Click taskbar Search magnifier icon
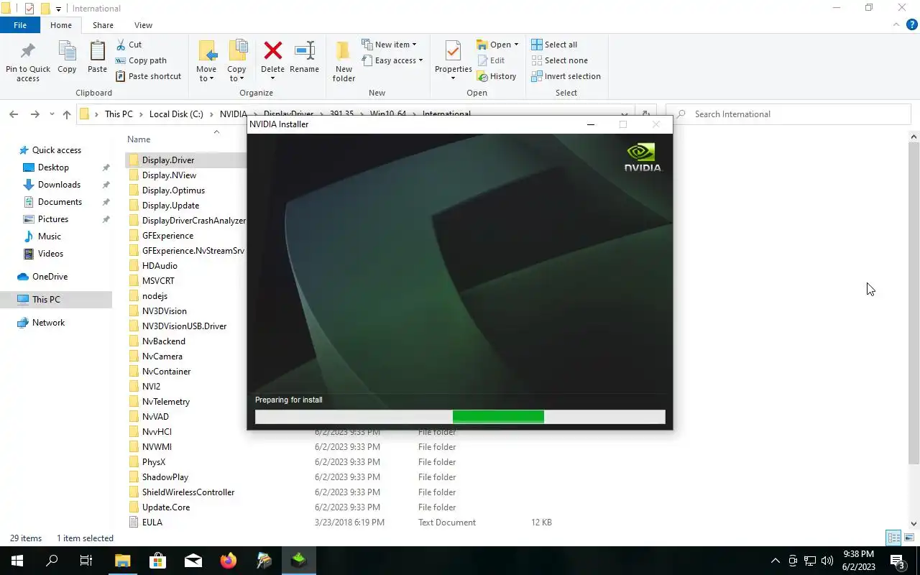The image size is (920, 575). coord(52,561)
